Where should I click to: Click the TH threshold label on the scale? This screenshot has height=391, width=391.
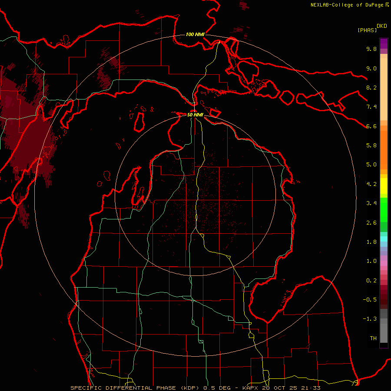point(373,338)
